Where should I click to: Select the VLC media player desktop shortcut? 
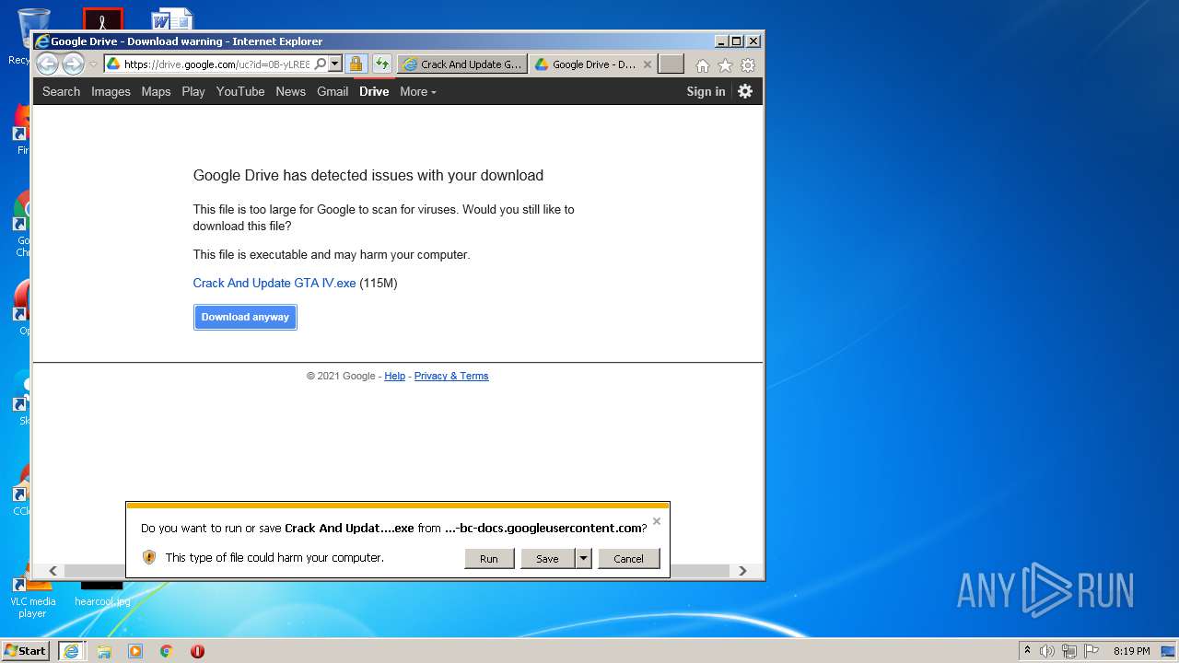pyautogui.click(x=32, y=594)
